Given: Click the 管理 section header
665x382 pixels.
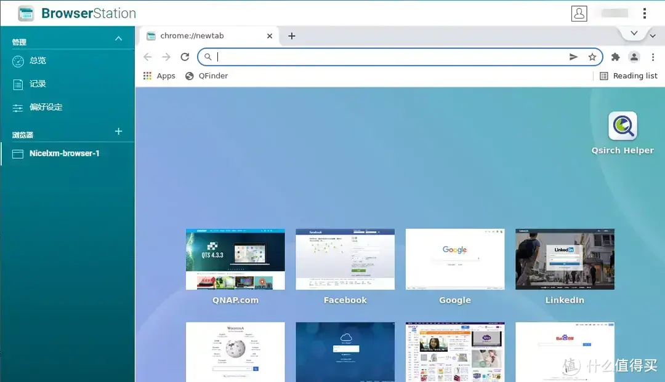Looking at the screenshot, I should 19,42.
